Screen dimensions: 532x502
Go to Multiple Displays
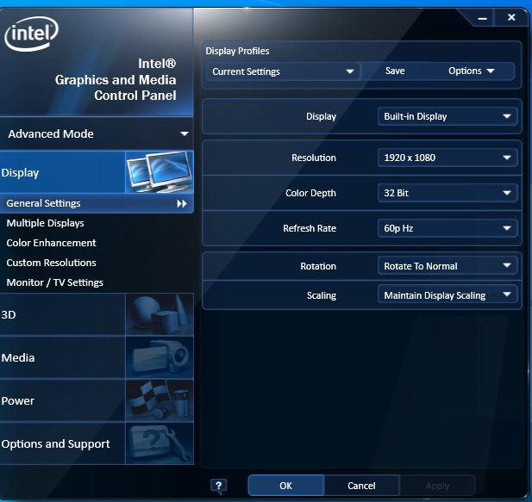click(x=45, y=223)
